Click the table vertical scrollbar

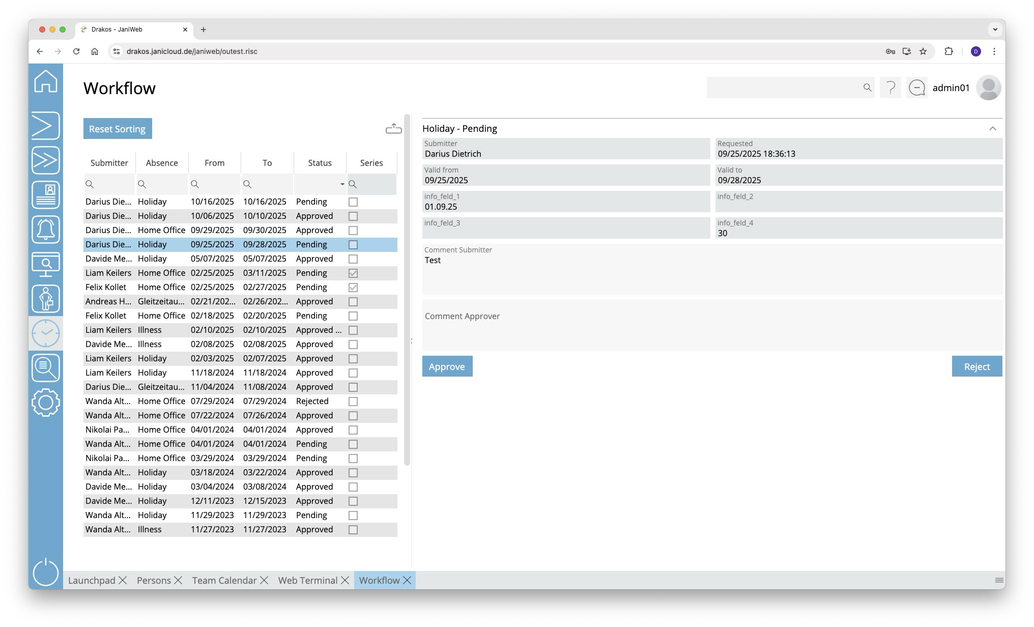click(x=407, y=290)
